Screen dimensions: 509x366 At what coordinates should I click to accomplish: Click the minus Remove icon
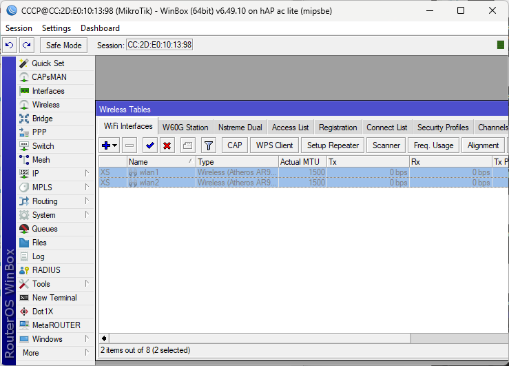click(129, 145)
